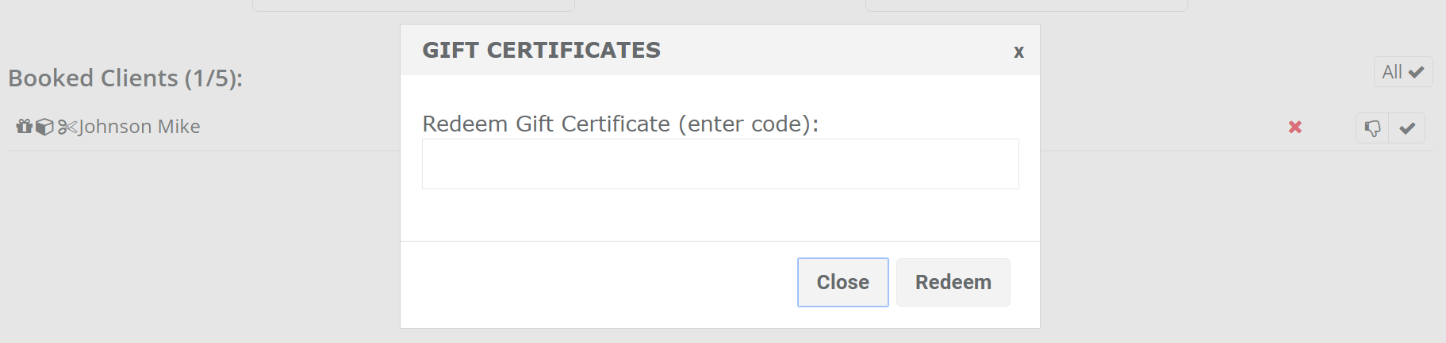Viewport: 1446px width, 343px height.
Task: Click the empty dialog body below the code field
Action: [720, 215]
